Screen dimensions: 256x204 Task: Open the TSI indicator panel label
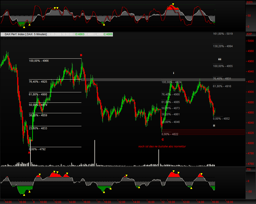click(248, 169)
